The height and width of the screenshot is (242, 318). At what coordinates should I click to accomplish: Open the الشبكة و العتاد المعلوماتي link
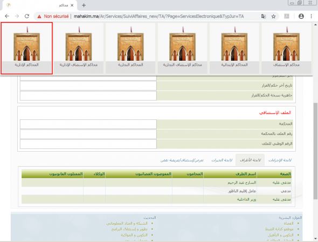[127, 223]
